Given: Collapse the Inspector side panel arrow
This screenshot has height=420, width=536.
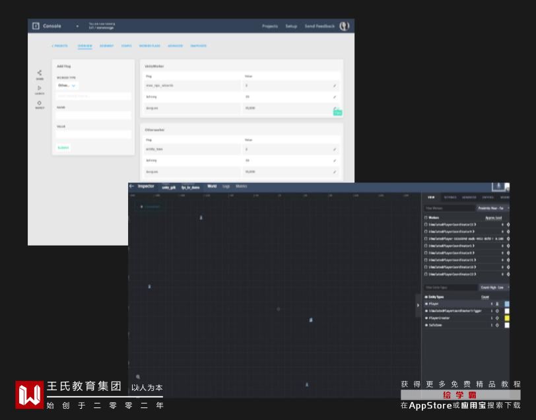Looking at the screenshot, I should tap(418, 305).
